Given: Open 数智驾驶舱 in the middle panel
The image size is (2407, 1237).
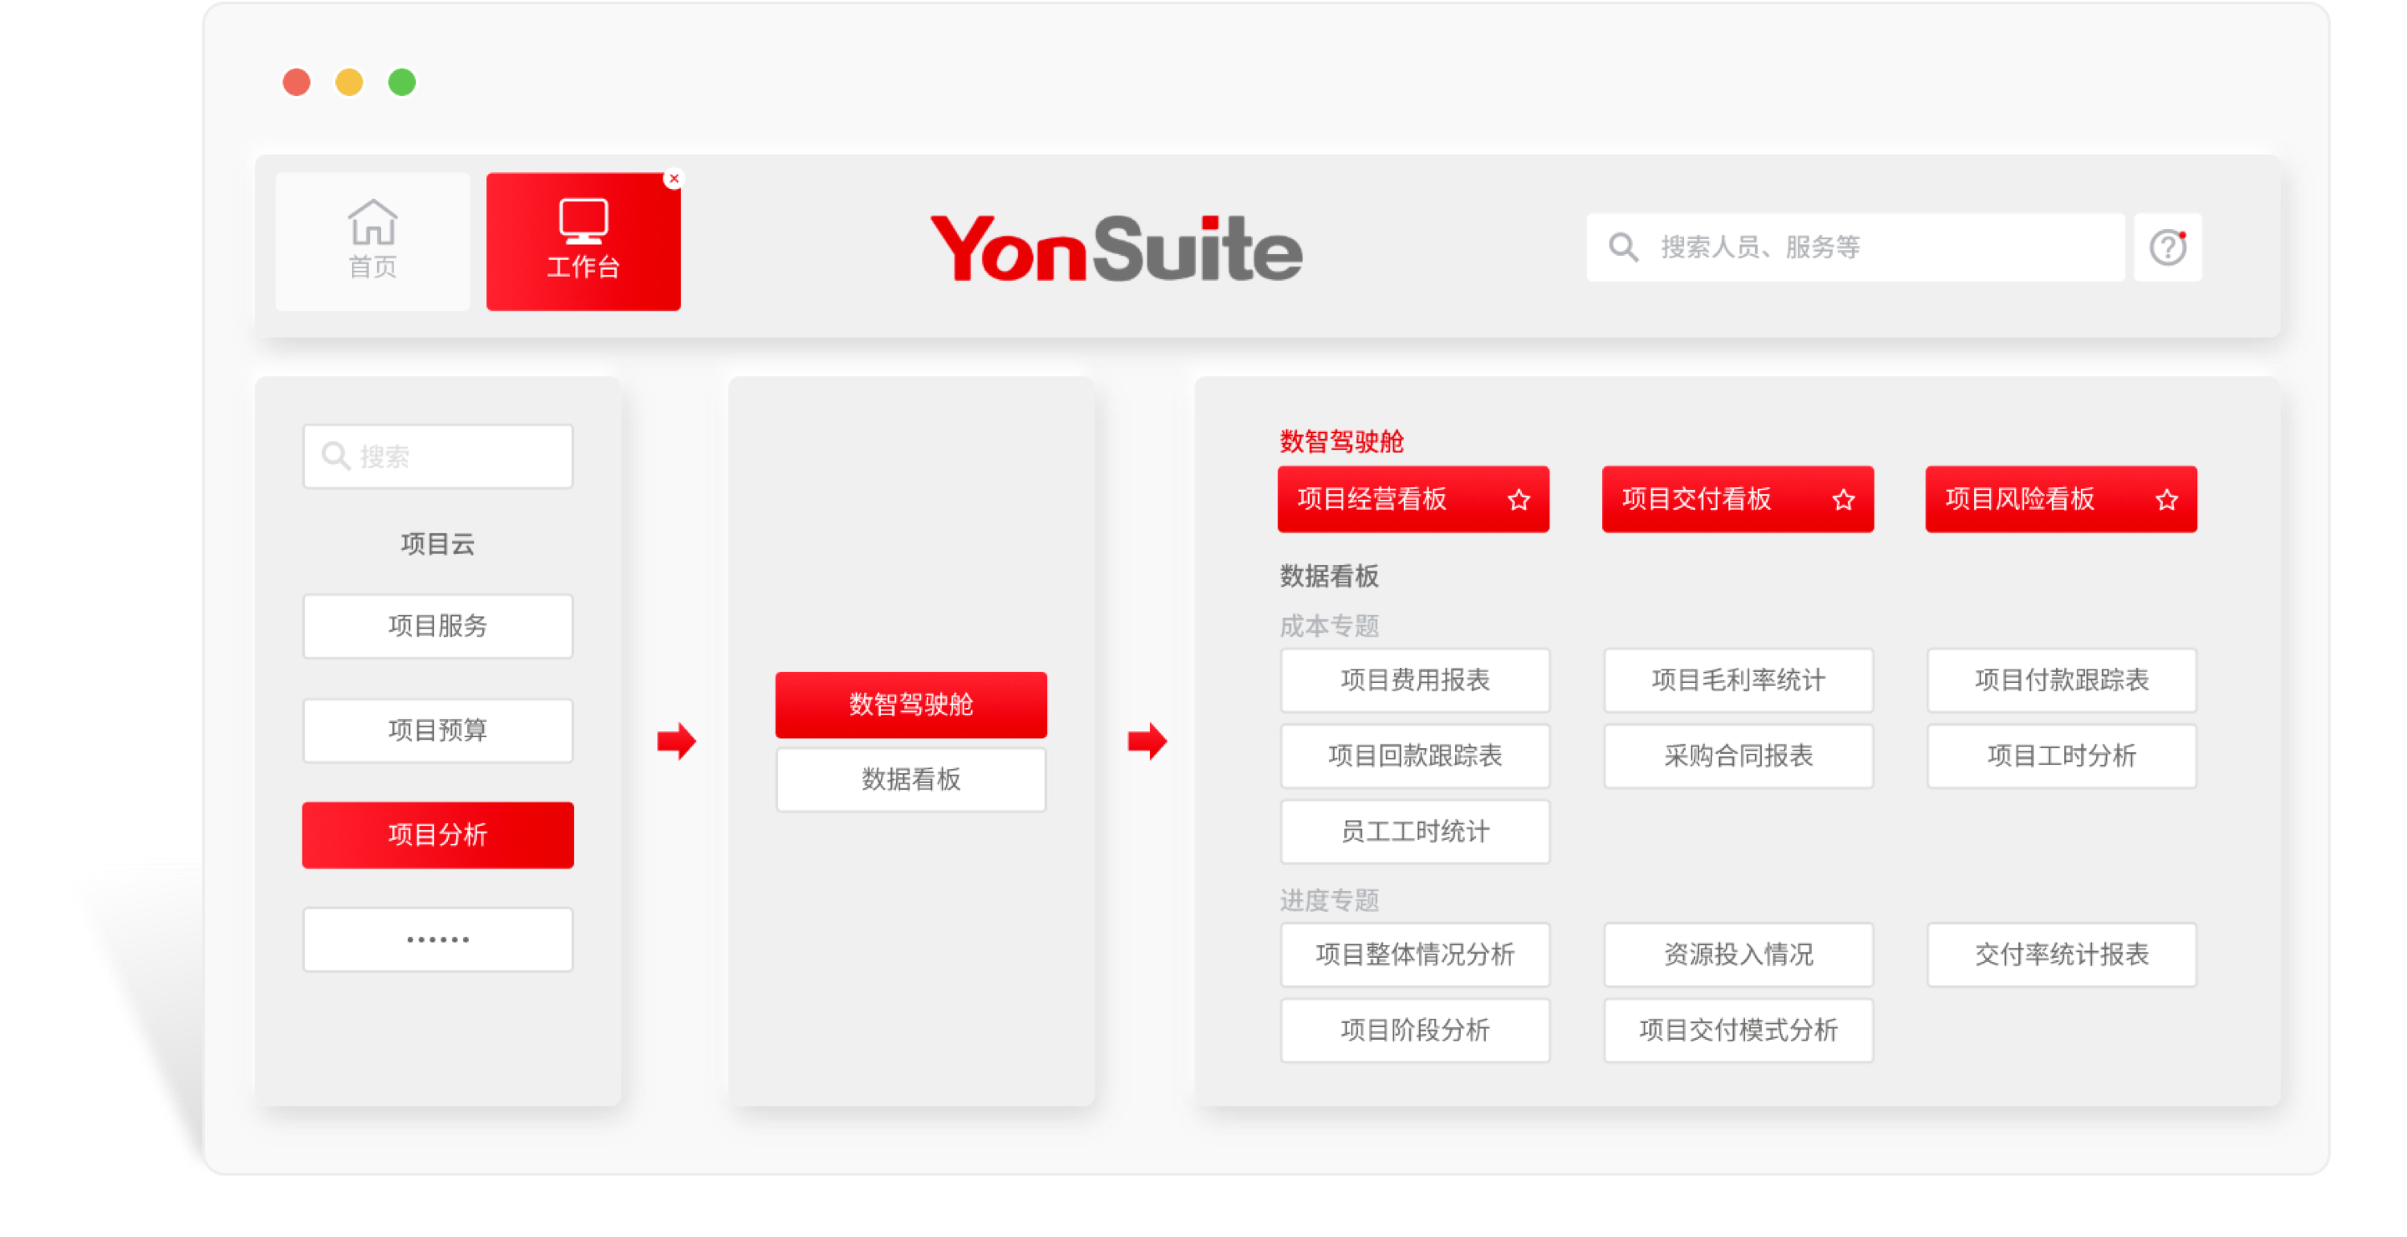Looking at the screenshot, I should click(x=910, y=705).
